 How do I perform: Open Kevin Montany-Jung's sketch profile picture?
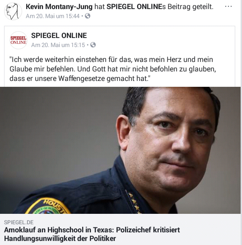click(x=13, y=11)
